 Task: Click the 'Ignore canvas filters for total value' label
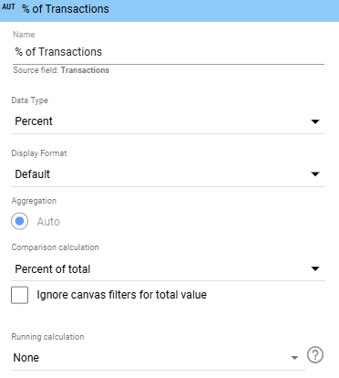[121, 295]
